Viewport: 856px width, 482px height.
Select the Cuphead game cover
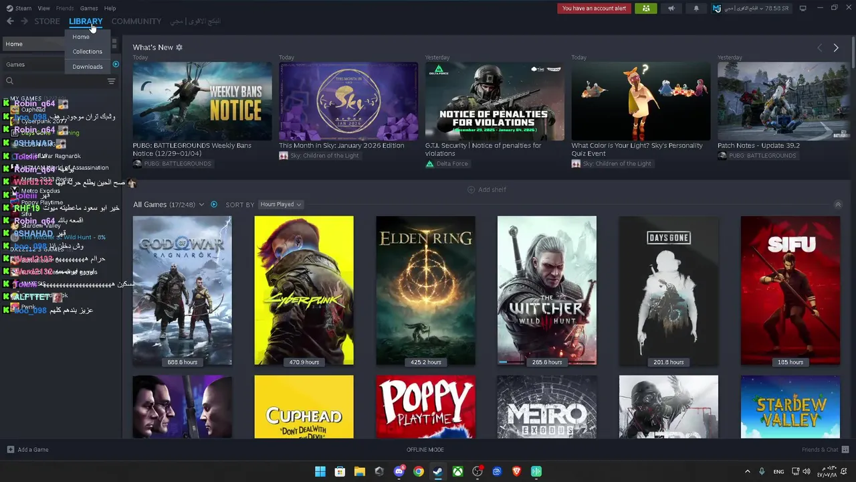click(x=304, y=407)
